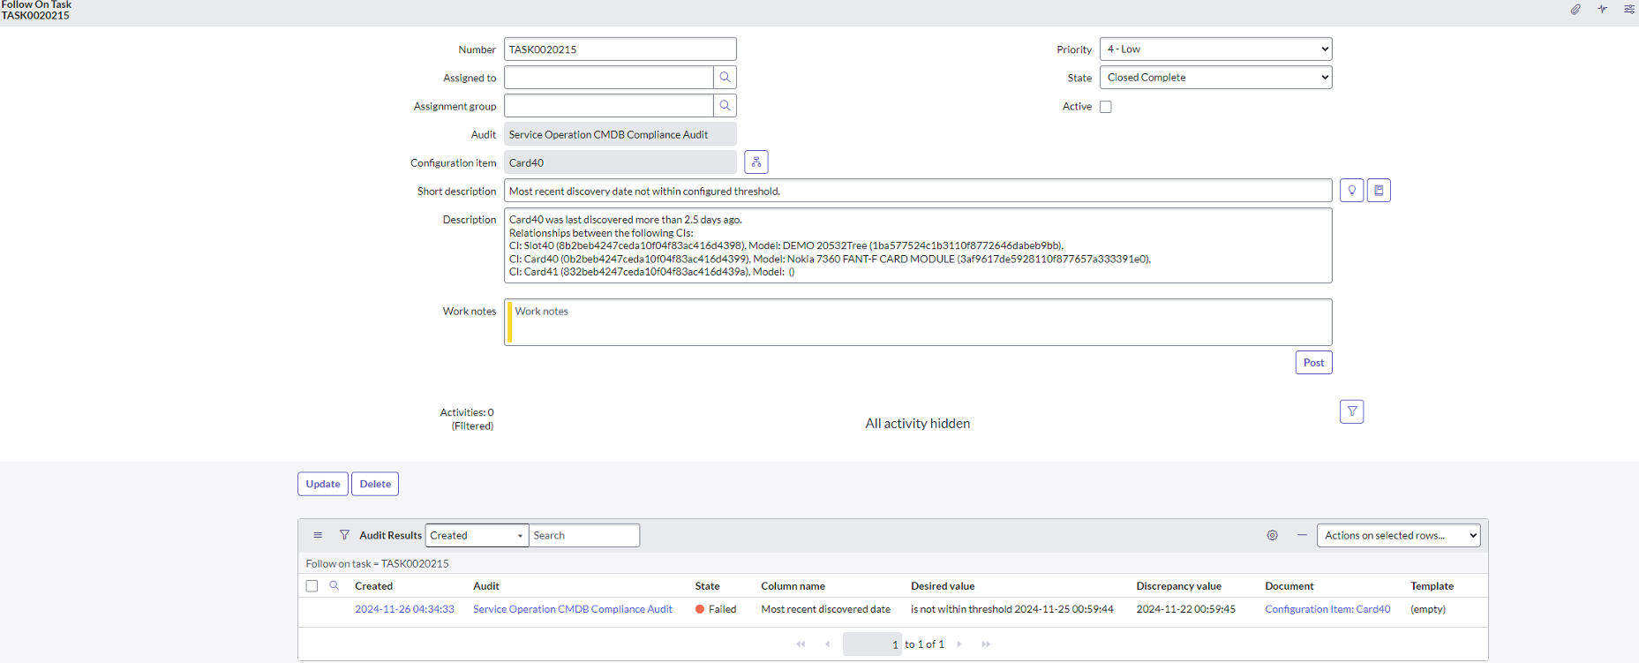Go to the last page of results

point(986,644)
